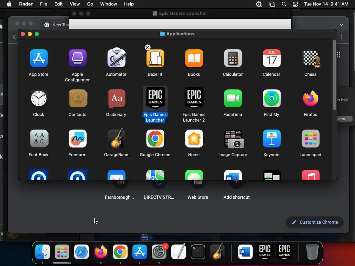
Task: Select the Apple Configurator app icon
Action: pos(77,58)
